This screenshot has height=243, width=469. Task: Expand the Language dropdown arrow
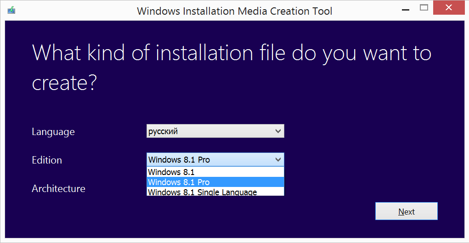278,131
